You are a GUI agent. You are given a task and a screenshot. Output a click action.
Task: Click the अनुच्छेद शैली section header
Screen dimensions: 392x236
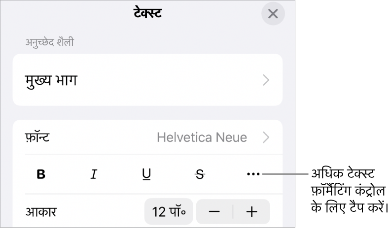(49, 42)
